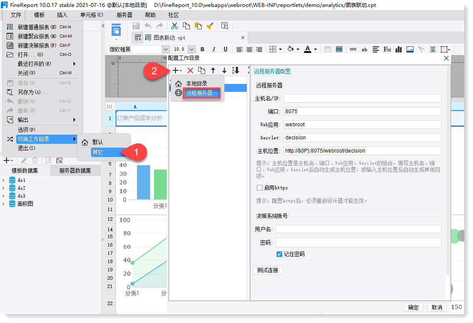Toggle bold formatting

pyautogui.click(x=203, y=49)
